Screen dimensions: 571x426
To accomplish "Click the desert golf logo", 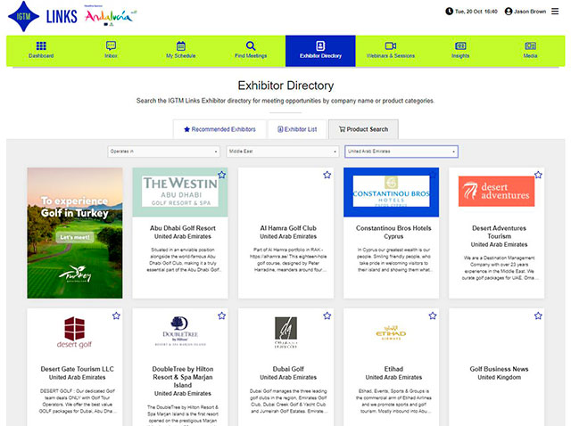I will point(74,332).
